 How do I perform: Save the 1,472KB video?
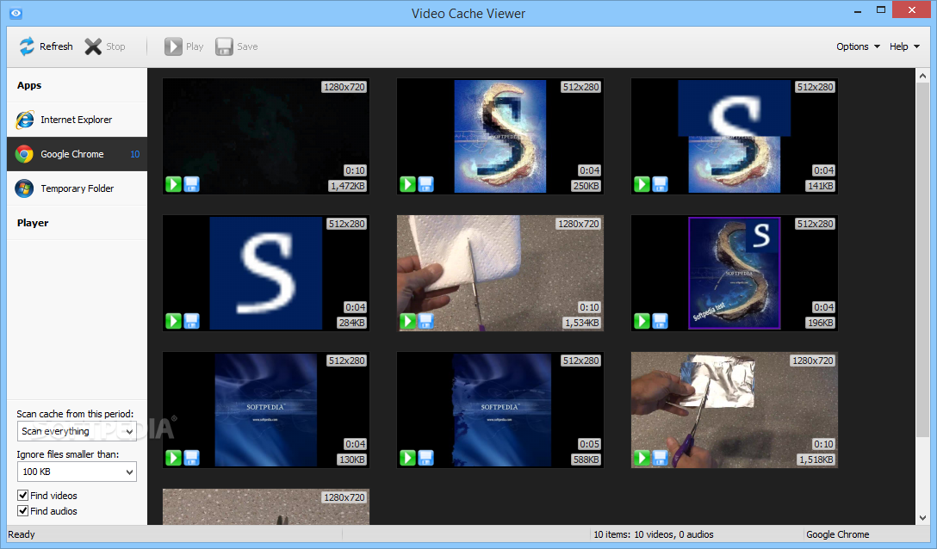click(x=191, y=185)
